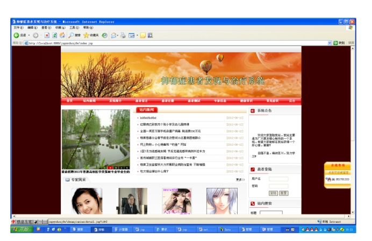Click the 本地 Intranet zone icon in status bar

pos(319,222)
